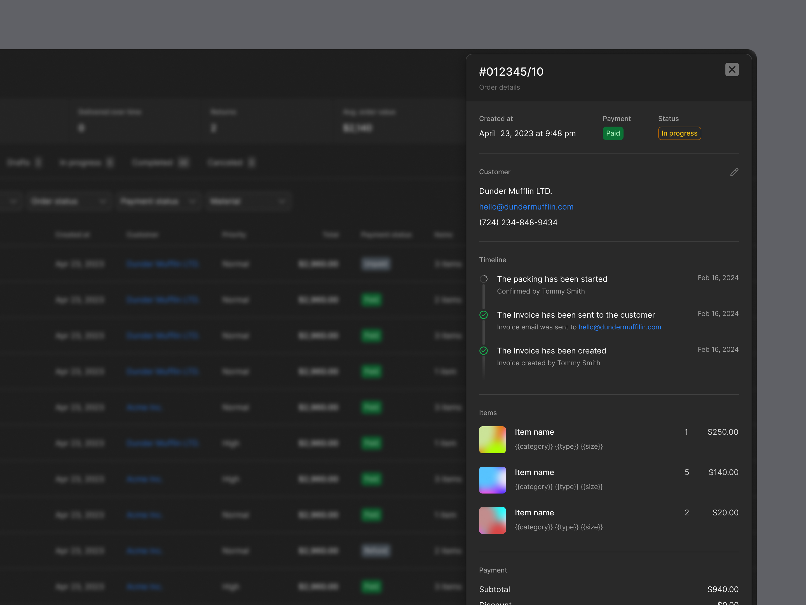
Task: Click the $20.00 item price
Action: pos(725,513)
